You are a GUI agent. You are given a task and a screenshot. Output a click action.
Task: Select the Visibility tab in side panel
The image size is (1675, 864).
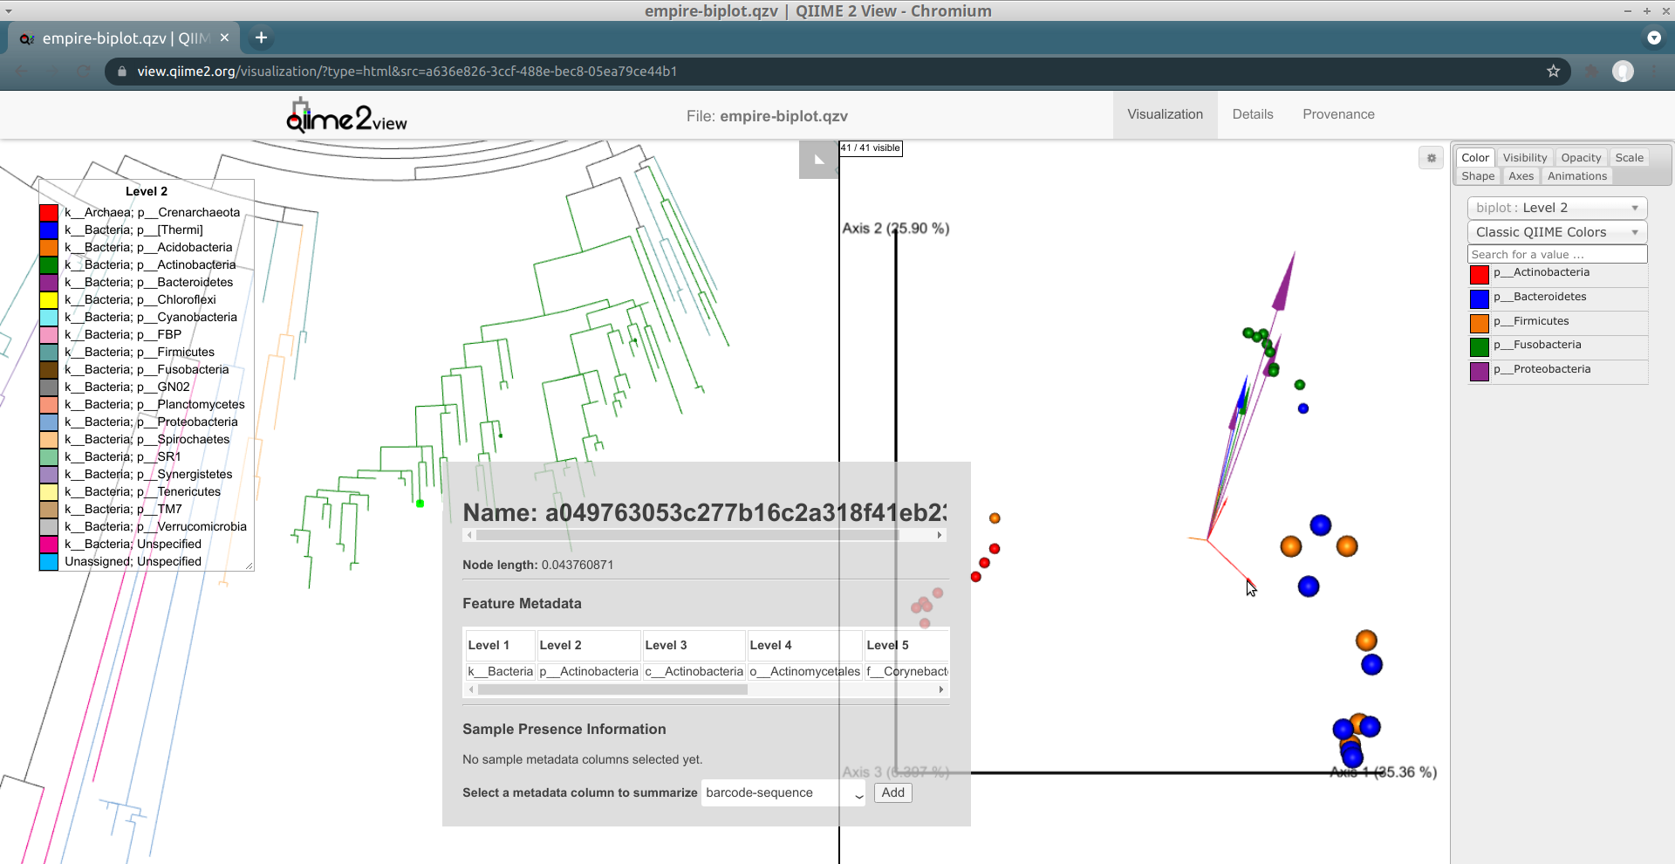click(x=1524, y=158)
